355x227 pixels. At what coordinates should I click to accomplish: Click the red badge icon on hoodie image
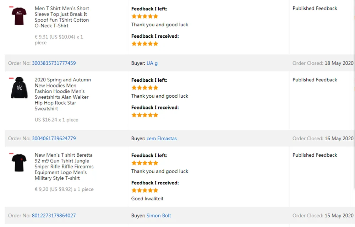pos(11,79)
